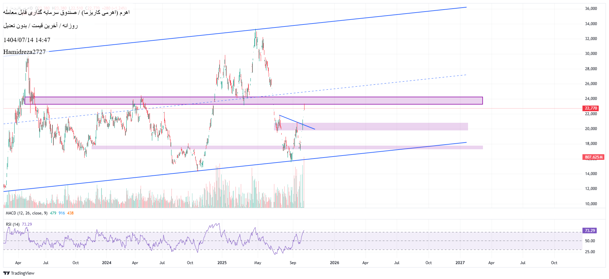The width and height of the screenshot is (609, 279).
Task: Click the 2025 label on time axis
Action: (222, 263)
